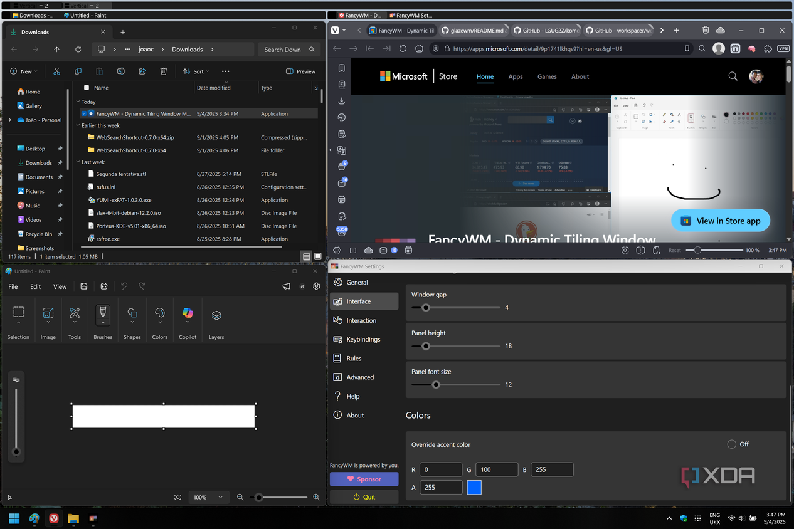The image size is (794, 529).
Task: Click the Rename icon in File Explorer toolbar
Action: [120, 71]
